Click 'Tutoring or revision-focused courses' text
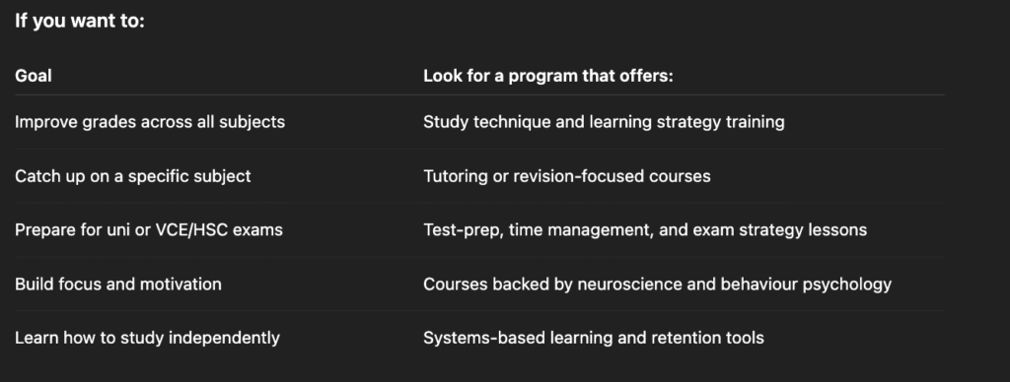 [x=567, y=176]
